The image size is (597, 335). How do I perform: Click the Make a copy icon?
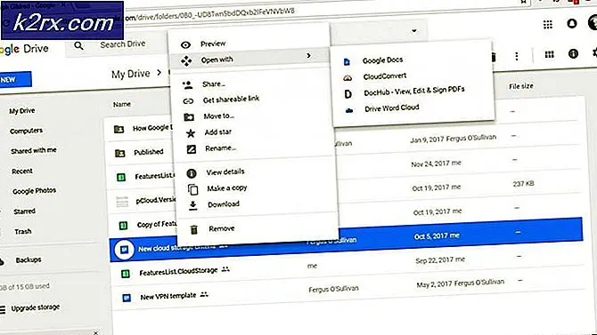click(x=193, y=189)
